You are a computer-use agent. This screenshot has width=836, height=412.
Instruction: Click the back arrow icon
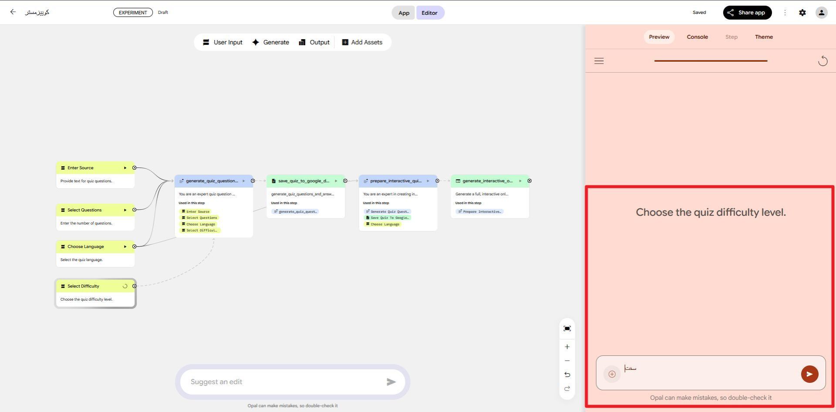pos(13,12)
